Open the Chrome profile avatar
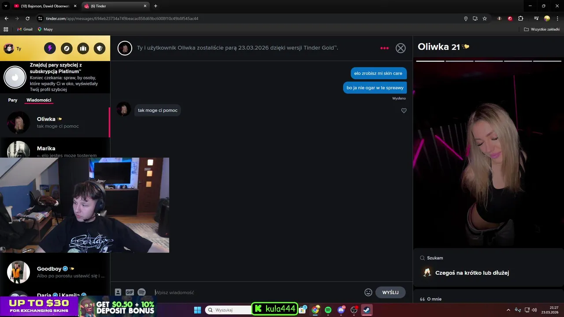The height and width of the screenshot is (317, 564). (547, 18)
